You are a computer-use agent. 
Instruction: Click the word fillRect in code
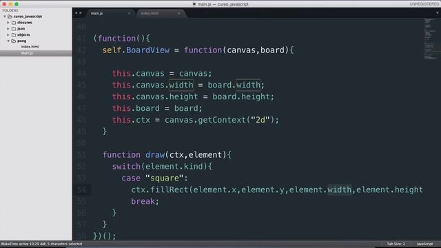169,190
